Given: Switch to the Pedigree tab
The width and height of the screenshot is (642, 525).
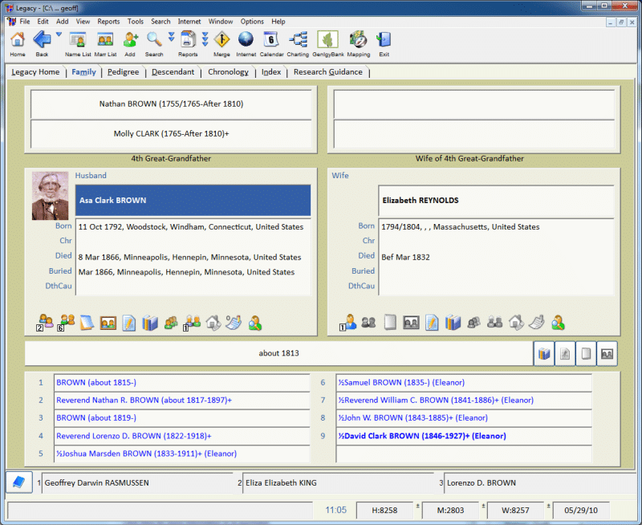Looking at the screenshot, I should 123,72.
